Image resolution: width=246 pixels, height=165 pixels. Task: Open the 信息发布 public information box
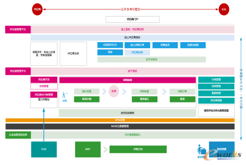click(44, 54)
